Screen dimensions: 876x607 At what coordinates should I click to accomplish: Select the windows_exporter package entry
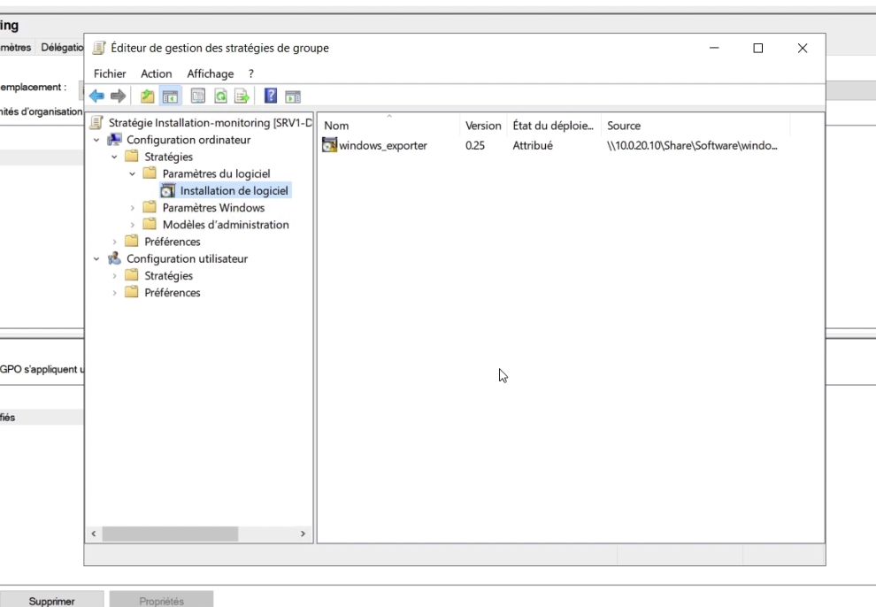tap(382, 145)
